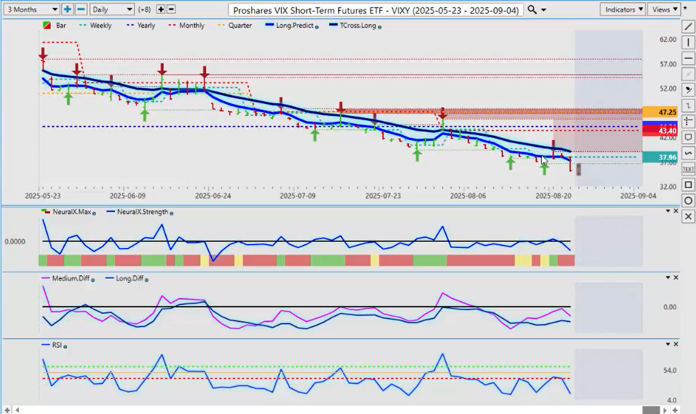Image resolution: width=696 pixels, height=414 pixels.
Task: Select the trend line drawing tool
Action: [x=688, y=27]
